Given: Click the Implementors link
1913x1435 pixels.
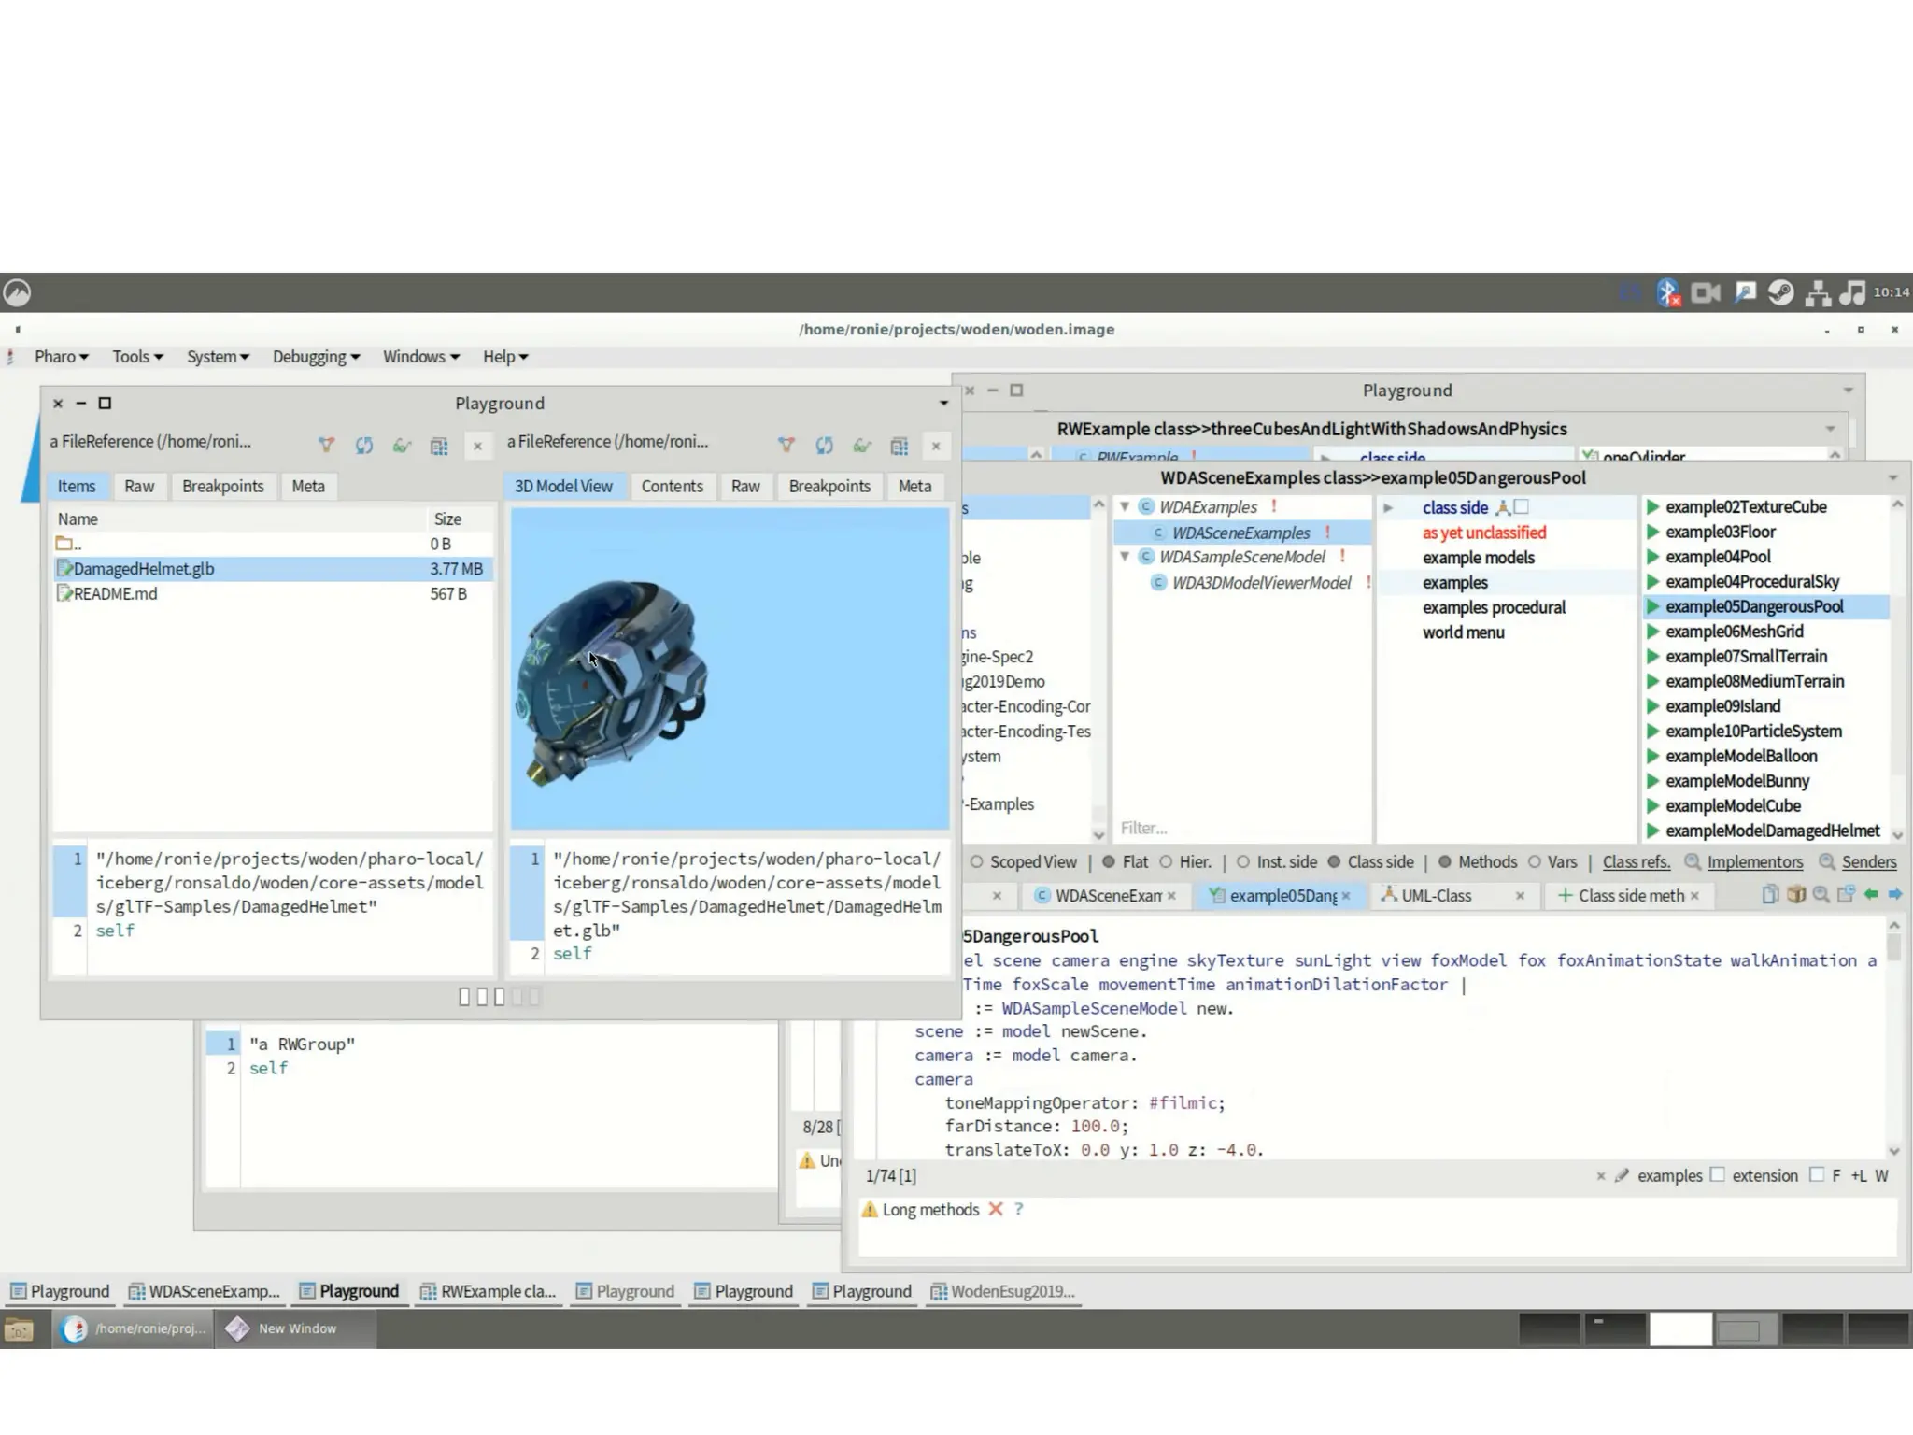Looking at the screenshot, I should 1754,862.
